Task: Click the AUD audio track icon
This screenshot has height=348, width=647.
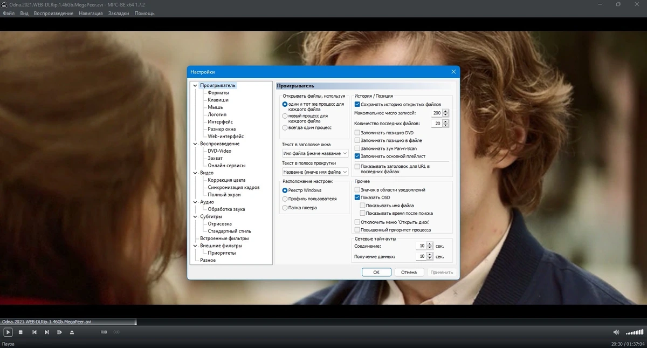Action: click(x=104, y=332)
